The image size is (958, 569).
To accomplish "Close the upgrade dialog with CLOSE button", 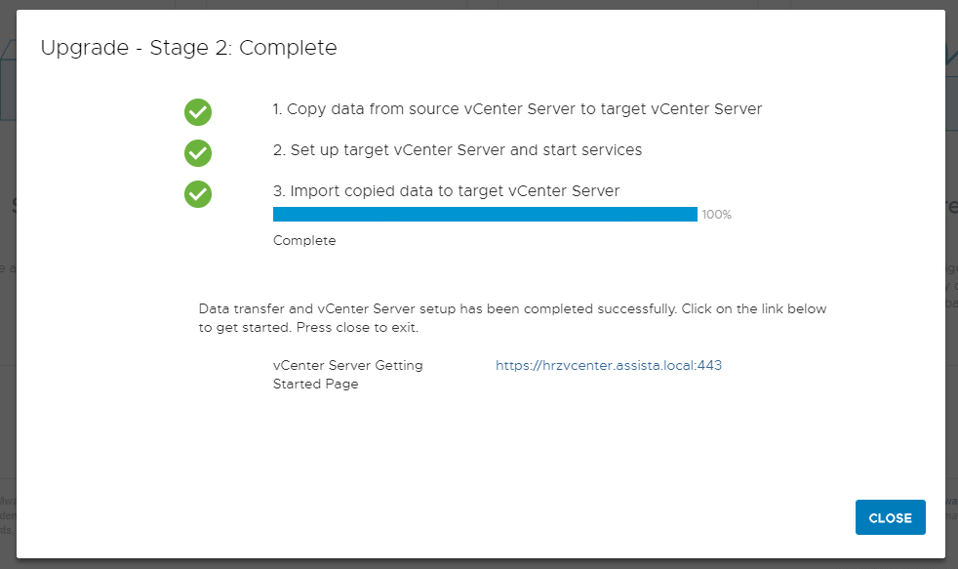I will coord(890,517).
